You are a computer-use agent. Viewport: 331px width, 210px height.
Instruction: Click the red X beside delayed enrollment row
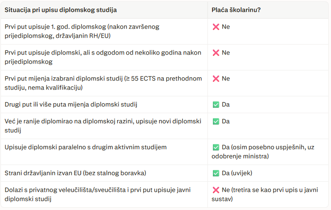click(x=216, y=53)
